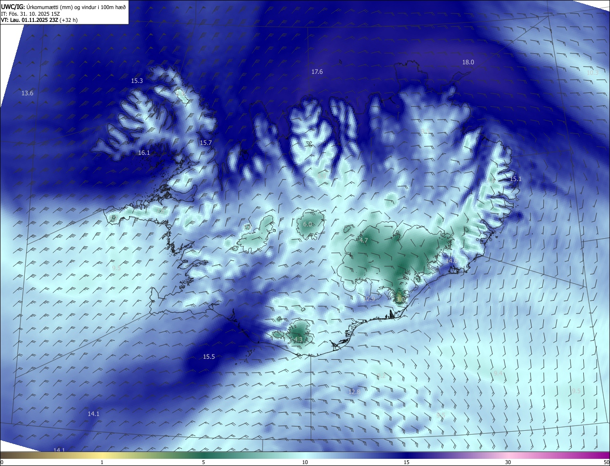Click the colorbar tick label 1
This screenshot has height=466, width=610.
(x=102, y=462)
